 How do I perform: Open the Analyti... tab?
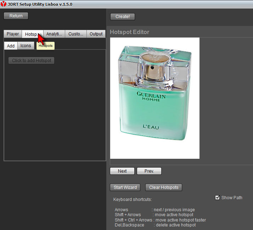tap(54, 34)
